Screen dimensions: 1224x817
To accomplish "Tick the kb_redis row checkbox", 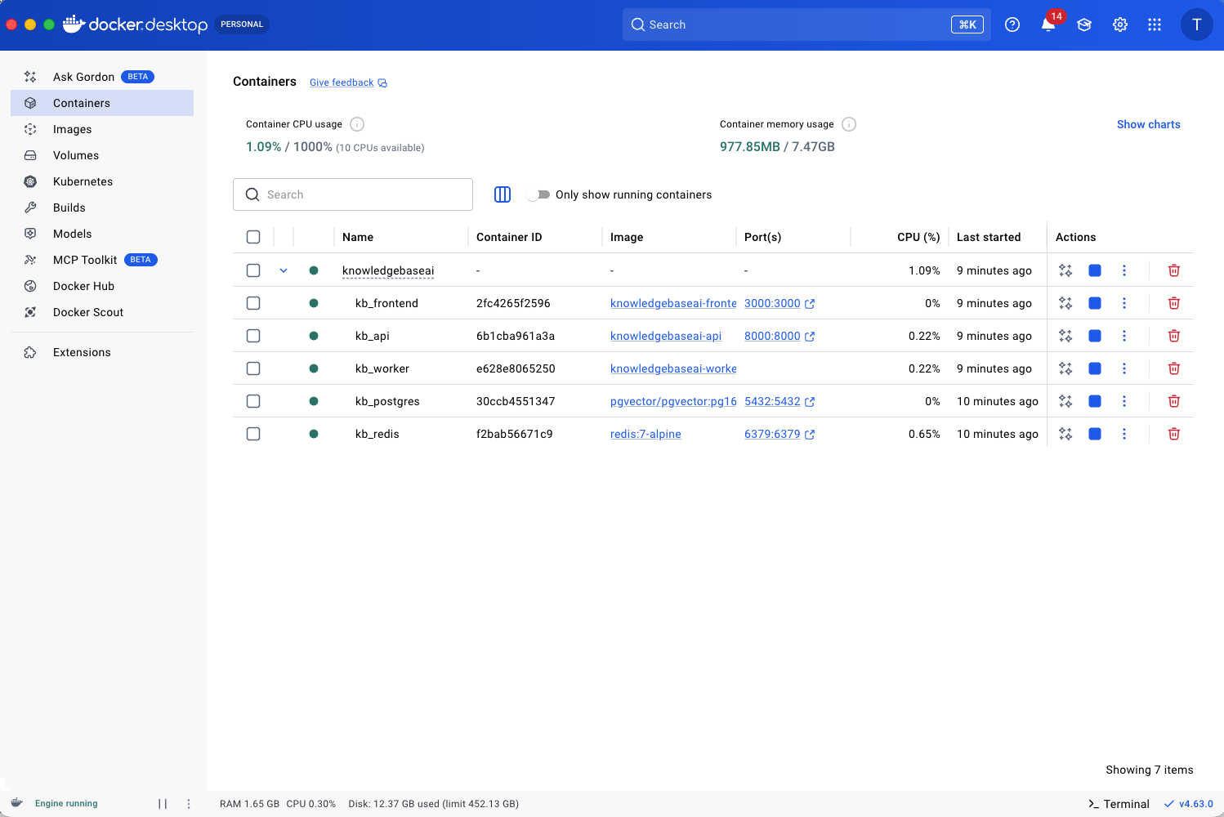I will click(253, 434).
